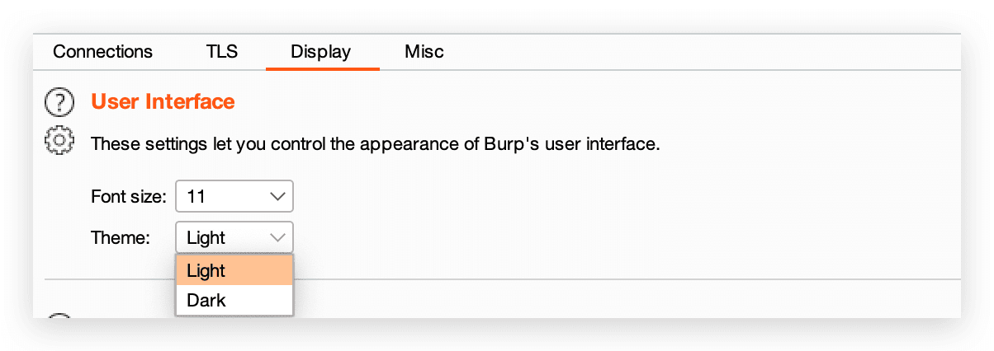This screenshot has width=994, height=351.
Task: Click the partially visible help icon below the separator
Action: pos(59,316)
